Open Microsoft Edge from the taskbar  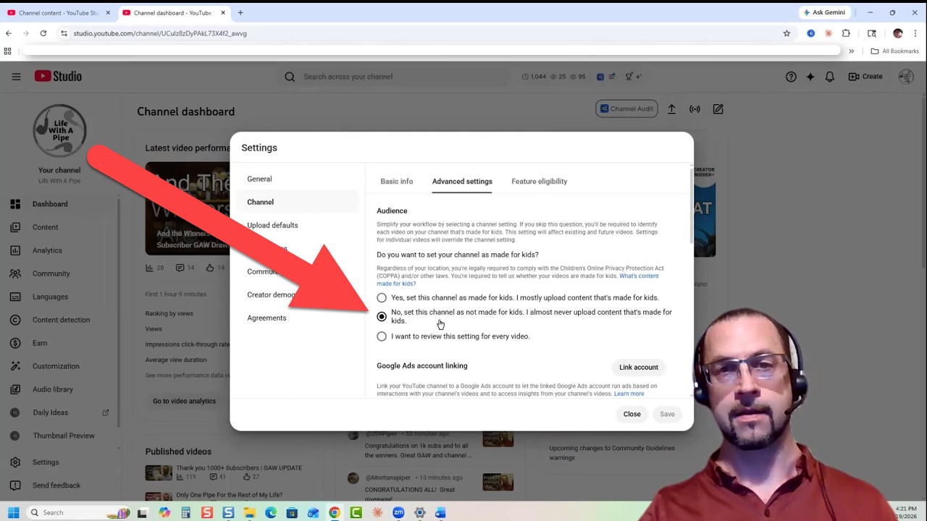pyautogui.click(x=270, y=513)
